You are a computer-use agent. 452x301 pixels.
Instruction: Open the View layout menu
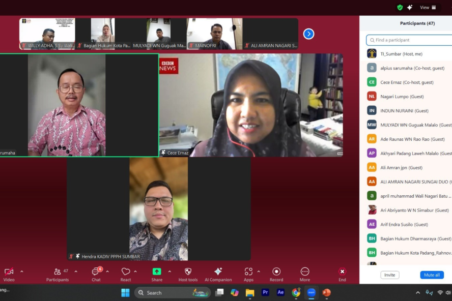click(x=428, y=8)
